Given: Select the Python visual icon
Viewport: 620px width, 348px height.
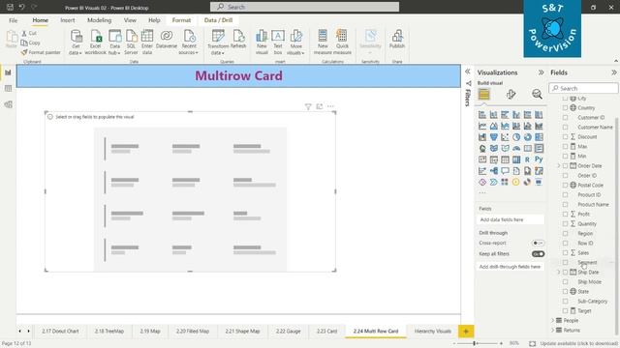Looking at the screenshot, I should [539, 159].
